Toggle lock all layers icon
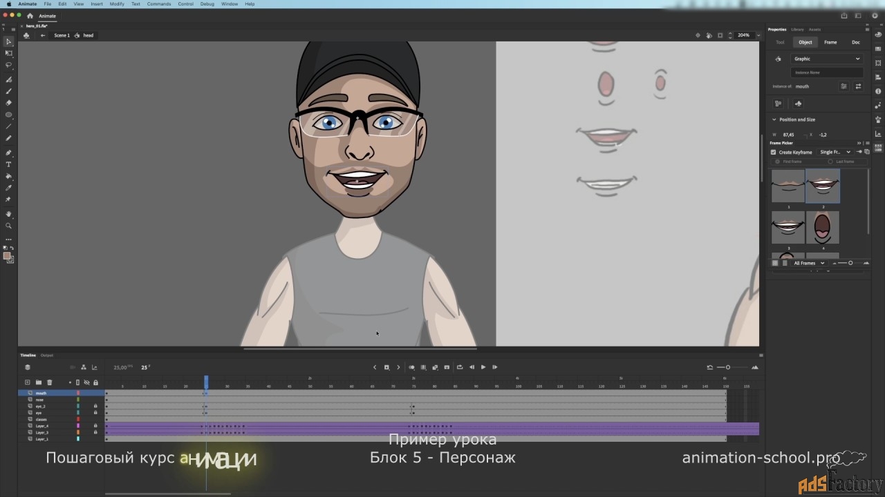Screen dimensions: 885x497 (95, 382)
